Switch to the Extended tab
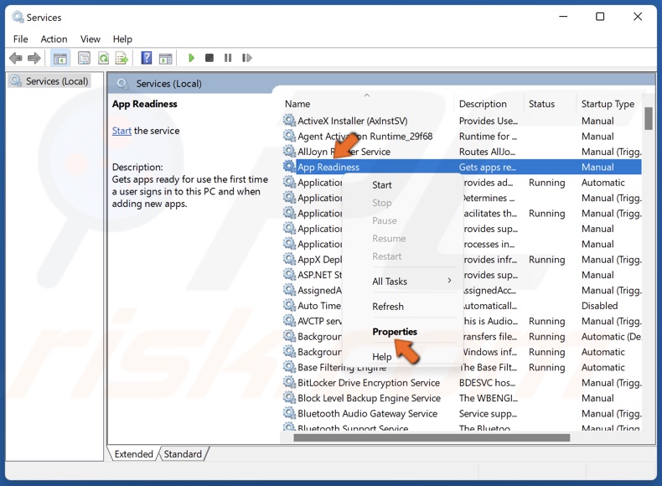662x486 pixels. (x=133, y=454)
